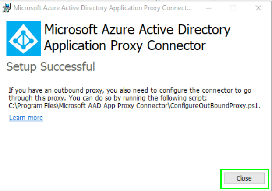
Task: Click the "Microsoft Azure Active Directory" heading line
Action: coord(138,30)
